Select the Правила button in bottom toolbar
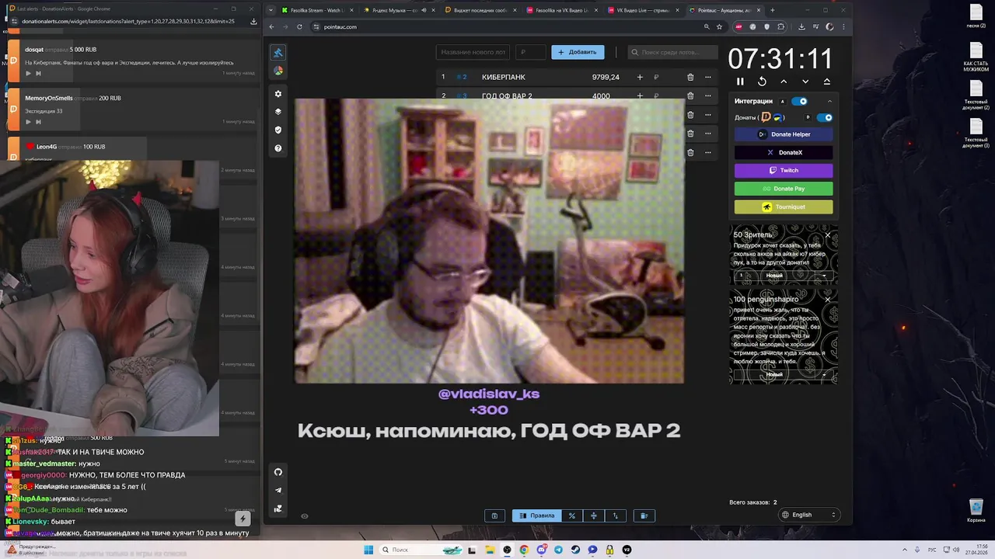Image resolution: width=995 pixels, height=559 pixels. (536, 516)
